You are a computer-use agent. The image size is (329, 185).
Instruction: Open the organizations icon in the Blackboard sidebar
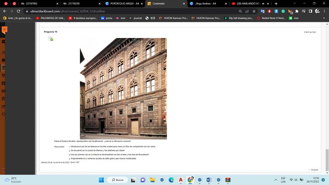click(x=3, y=75)
